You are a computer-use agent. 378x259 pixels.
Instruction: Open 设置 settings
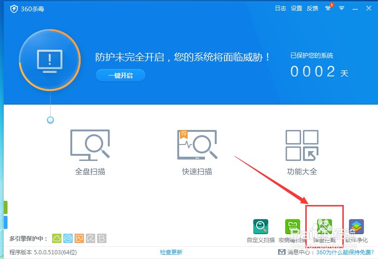[x=296, y=8]
